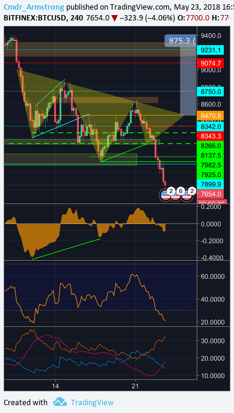Click the cyan 8342.0 price label
The height and width of the screenshot is (413, 234).
(211, 126)
